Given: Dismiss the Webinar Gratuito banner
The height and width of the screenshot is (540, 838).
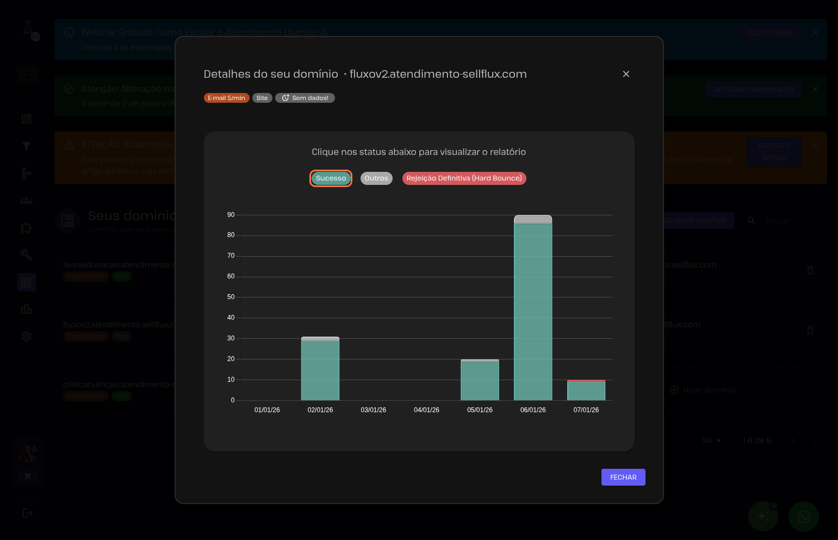Looking at the screenshot, I should click(815, 33).
